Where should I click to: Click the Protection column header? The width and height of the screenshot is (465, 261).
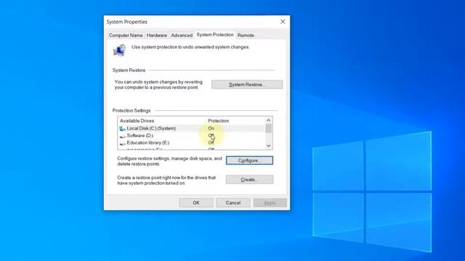[218, 121]
